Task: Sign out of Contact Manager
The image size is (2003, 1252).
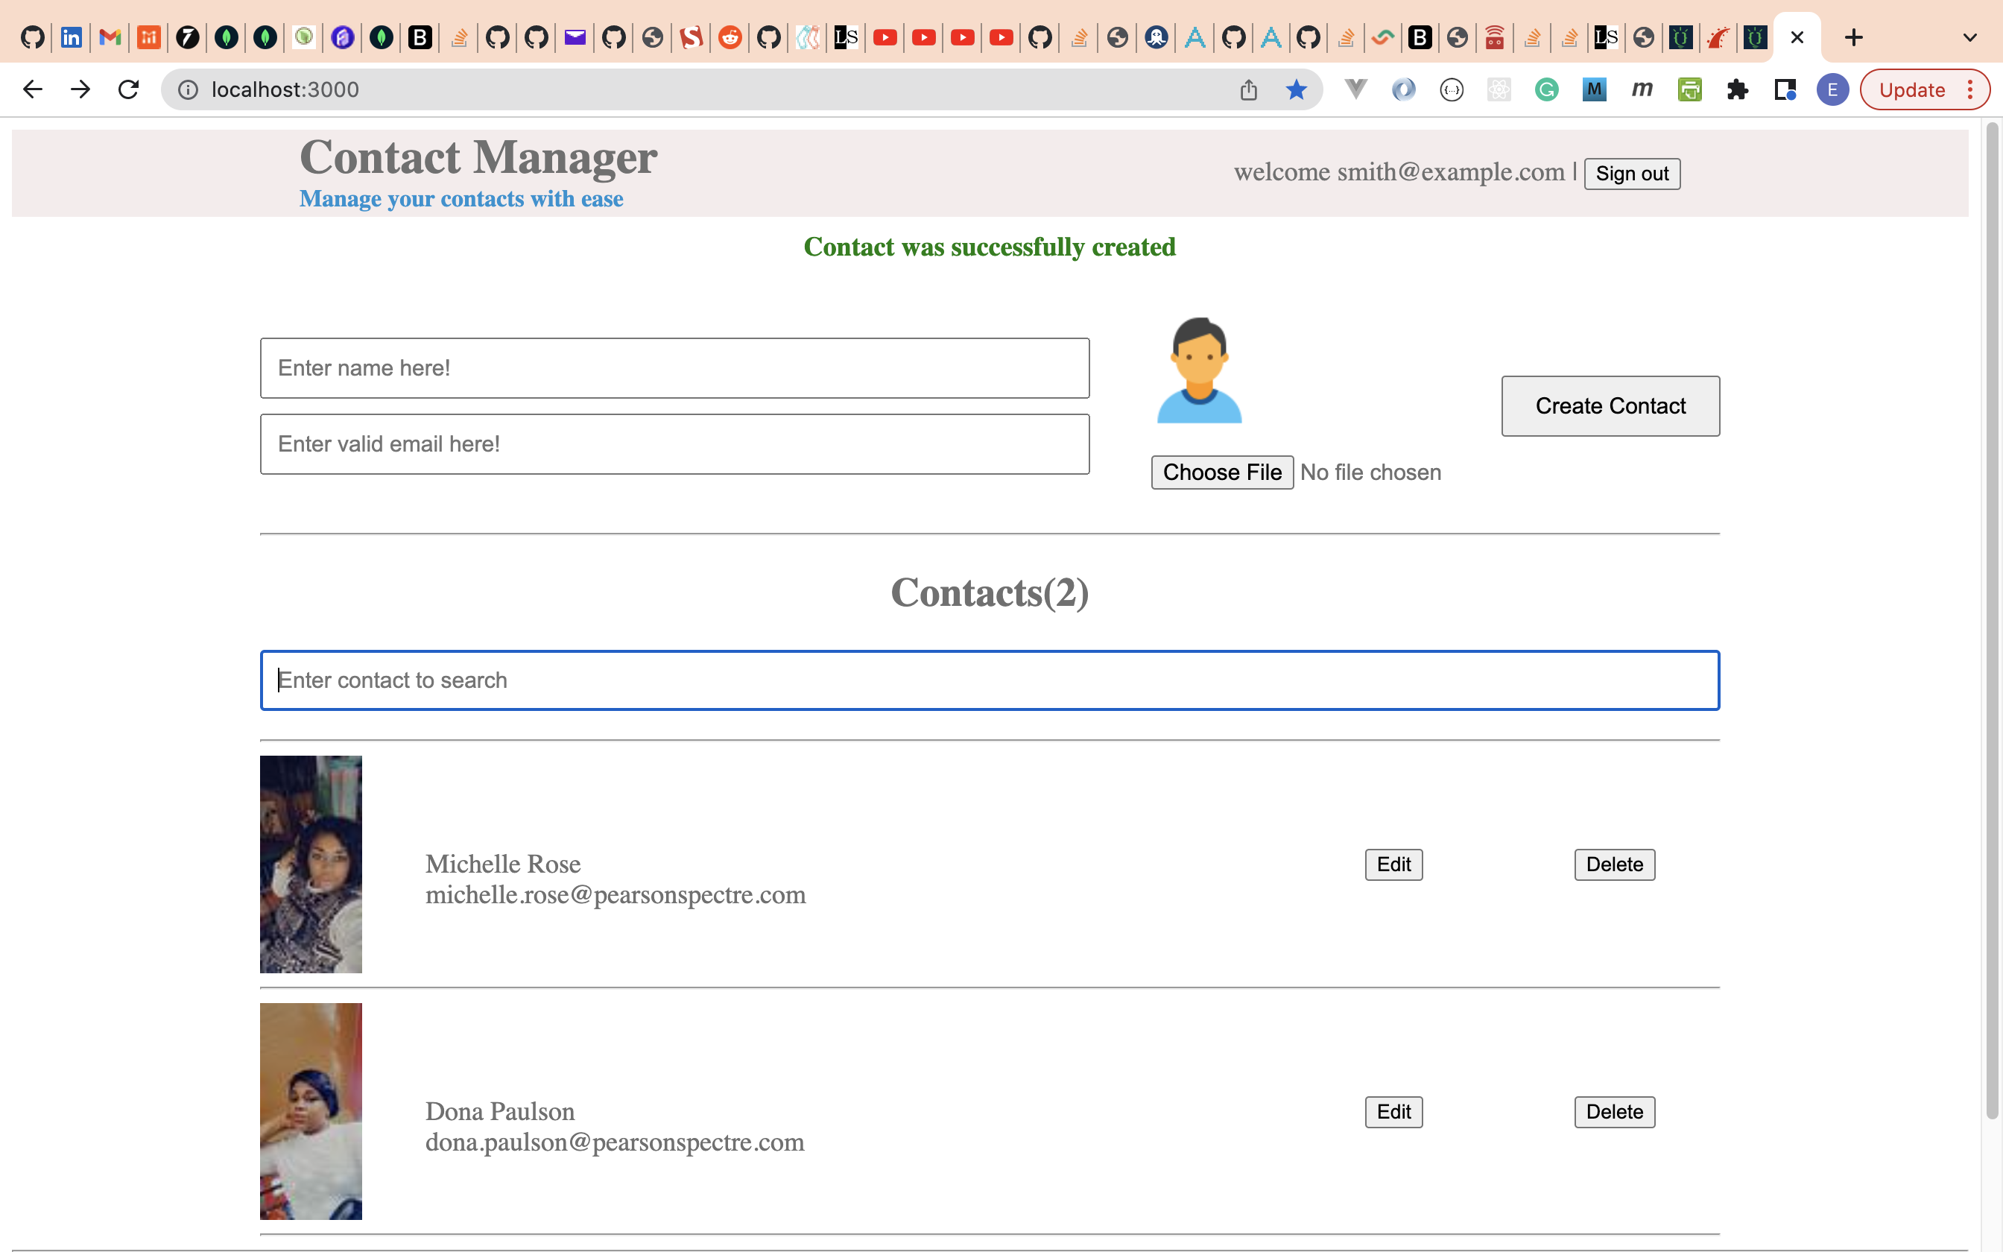Action: [x=1631, y=173]
